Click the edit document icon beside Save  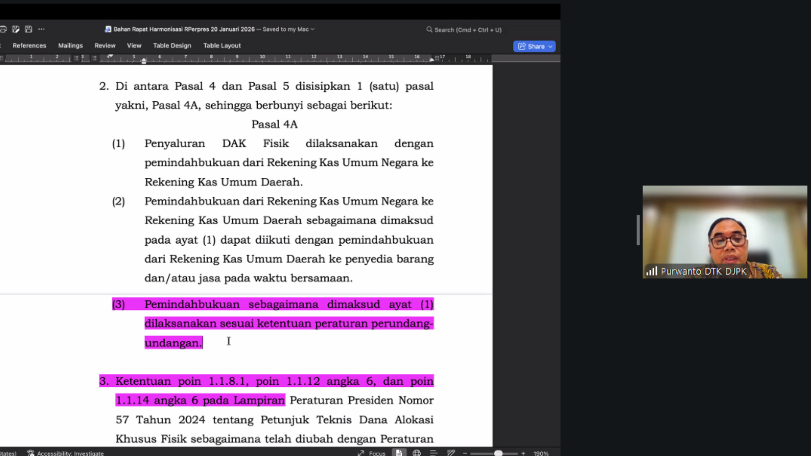(16, 29)
